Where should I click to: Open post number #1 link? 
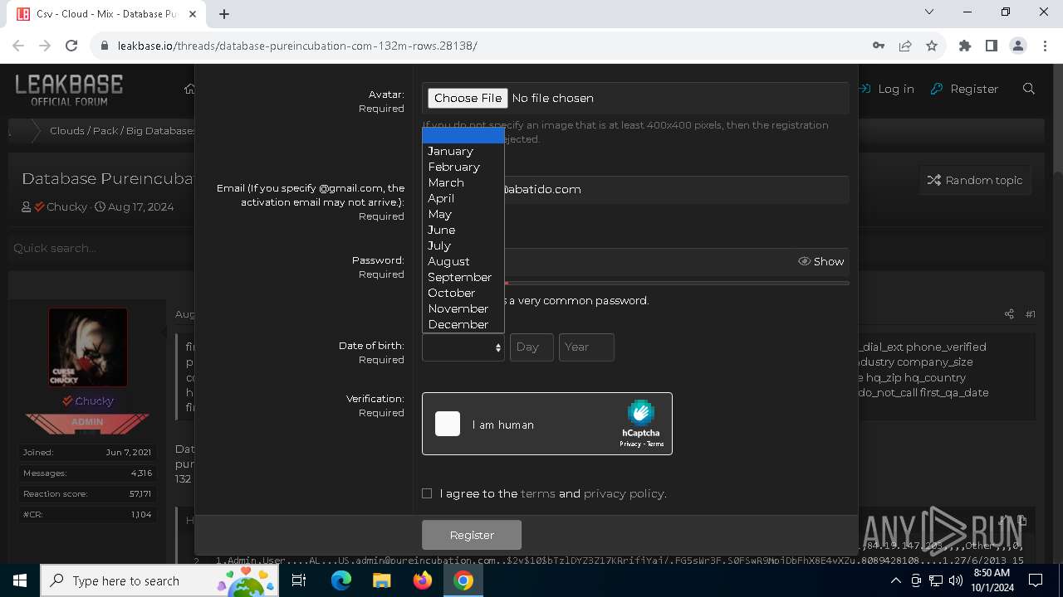click(x=1030, y=314)
